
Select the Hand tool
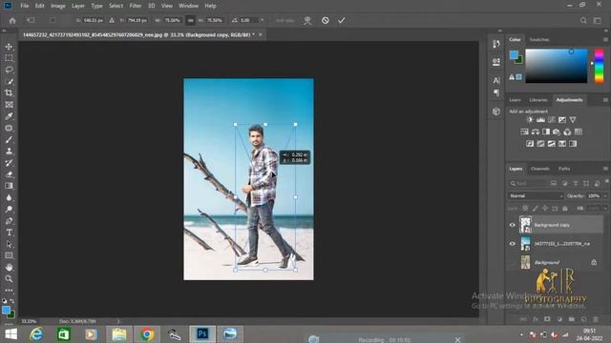pos(9,267)
